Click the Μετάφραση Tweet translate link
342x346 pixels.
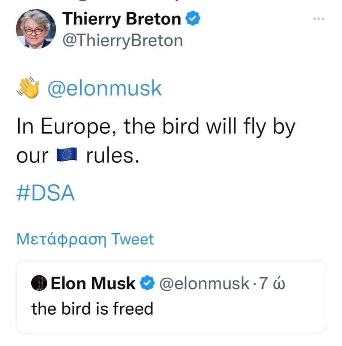click(85, 239)
